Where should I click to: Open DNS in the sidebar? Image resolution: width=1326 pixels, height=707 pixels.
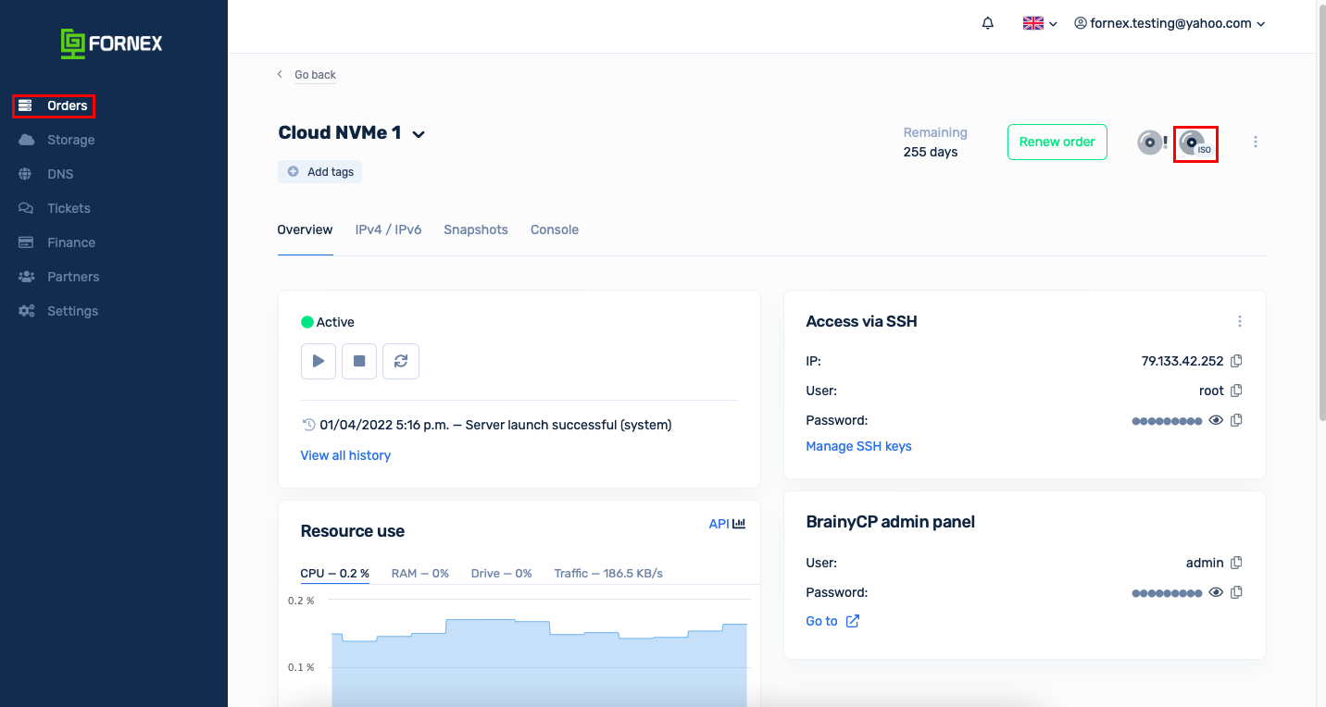pyautogui.click(x=46, y=174)
